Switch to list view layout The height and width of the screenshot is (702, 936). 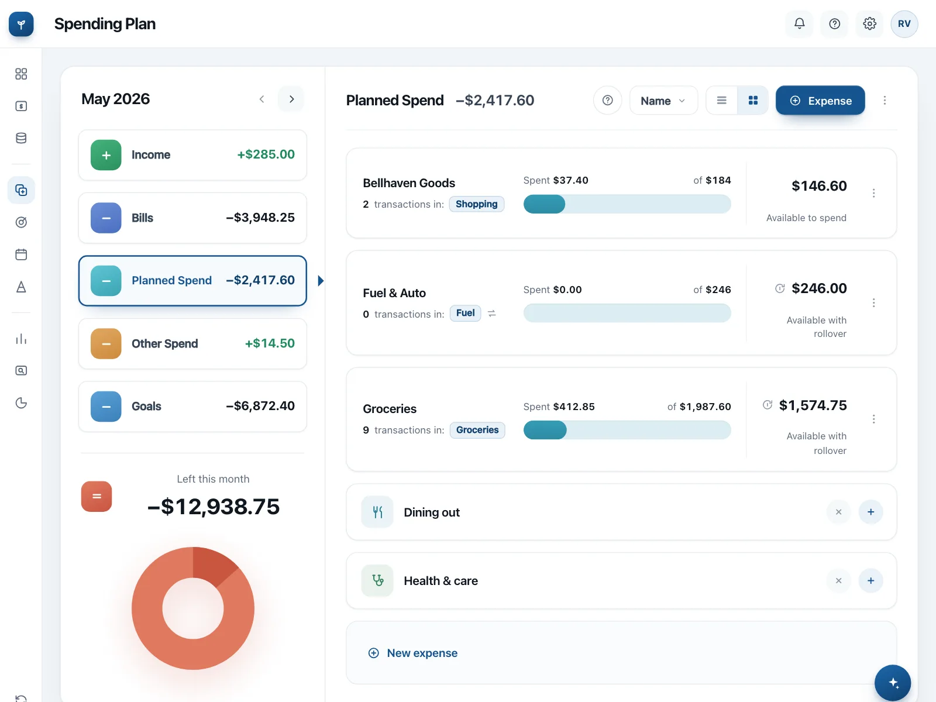coord(722,100)
